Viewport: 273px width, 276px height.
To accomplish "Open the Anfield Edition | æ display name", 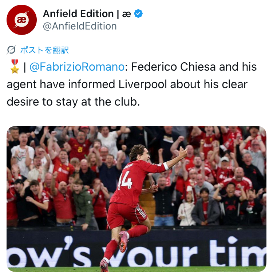I will click(x=87, y=14).
